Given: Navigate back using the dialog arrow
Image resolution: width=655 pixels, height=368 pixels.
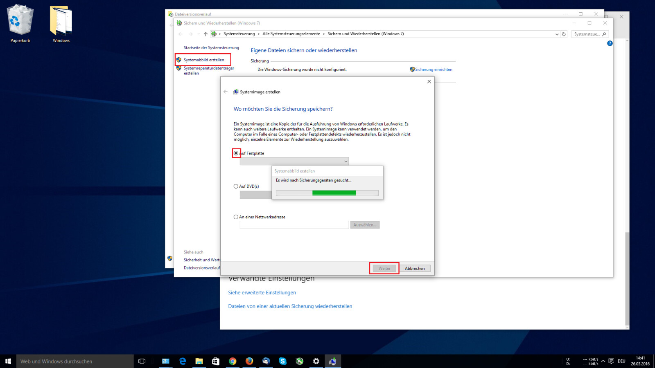Looking at the screenshot, I should coord(226,92).
